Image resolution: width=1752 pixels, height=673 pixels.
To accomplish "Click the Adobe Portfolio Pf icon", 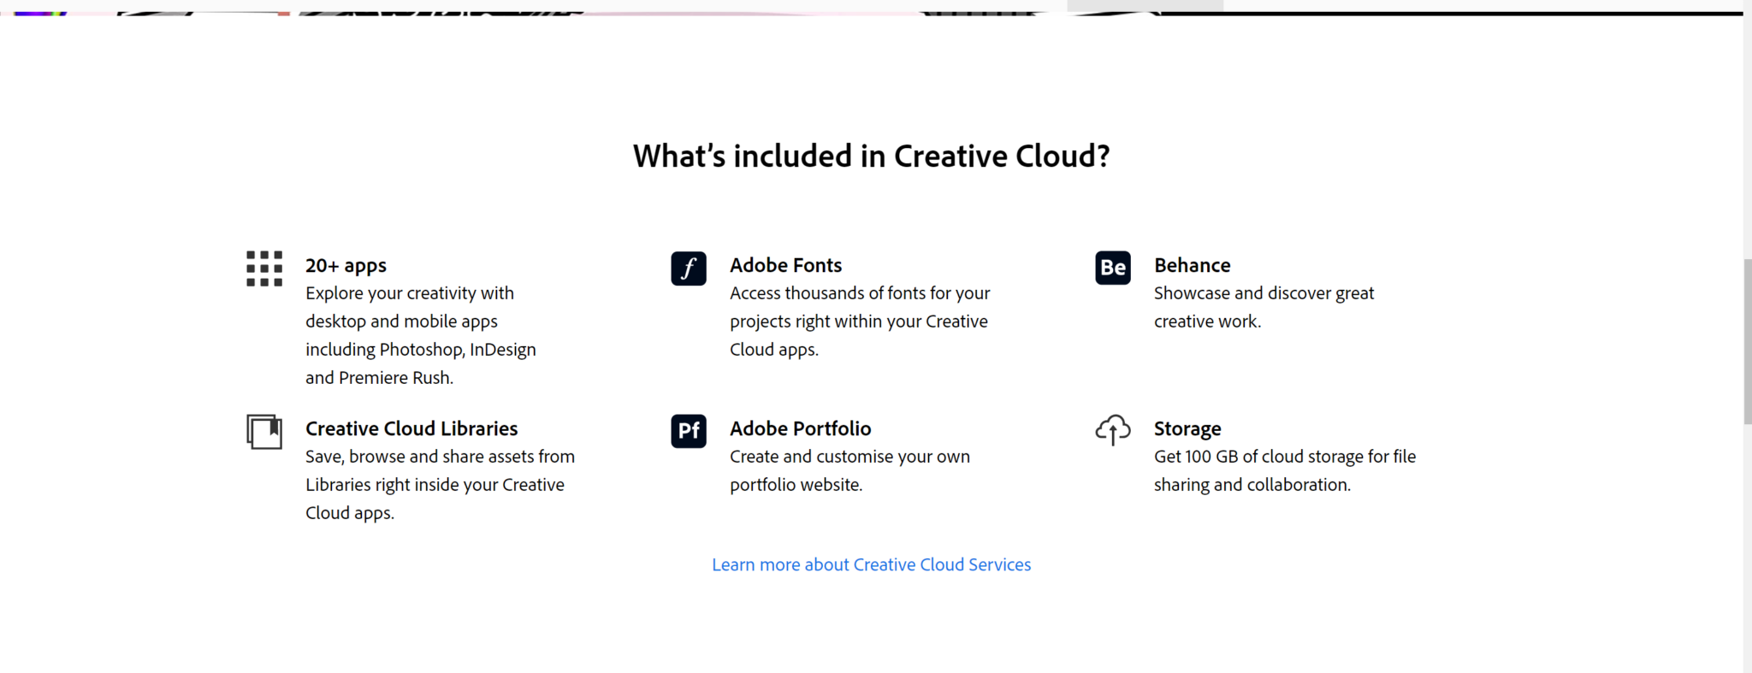I will coord(689,431).
